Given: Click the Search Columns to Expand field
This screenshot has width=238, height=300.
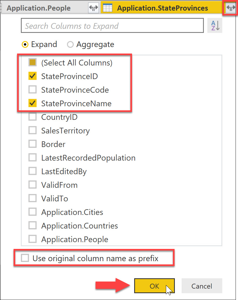Looking at the screenshot, I should [x=112, y=26].
